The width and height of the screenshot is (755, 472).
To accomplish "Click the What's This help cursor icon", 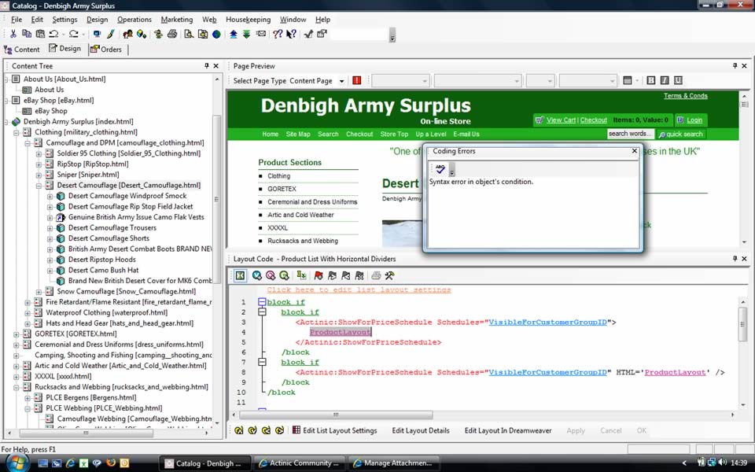I will point(291,34).
